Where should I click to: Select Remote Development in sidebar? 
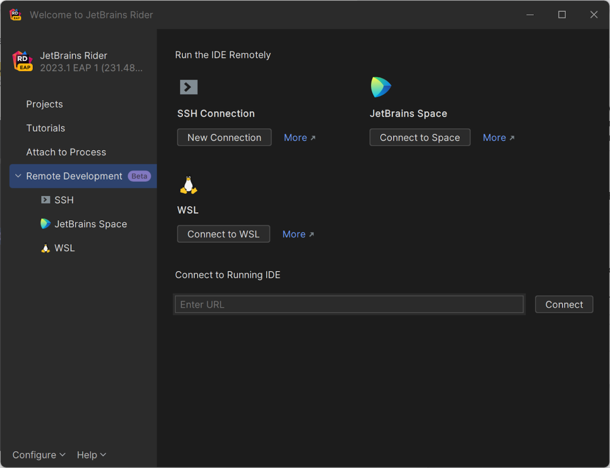coord(83,176)
